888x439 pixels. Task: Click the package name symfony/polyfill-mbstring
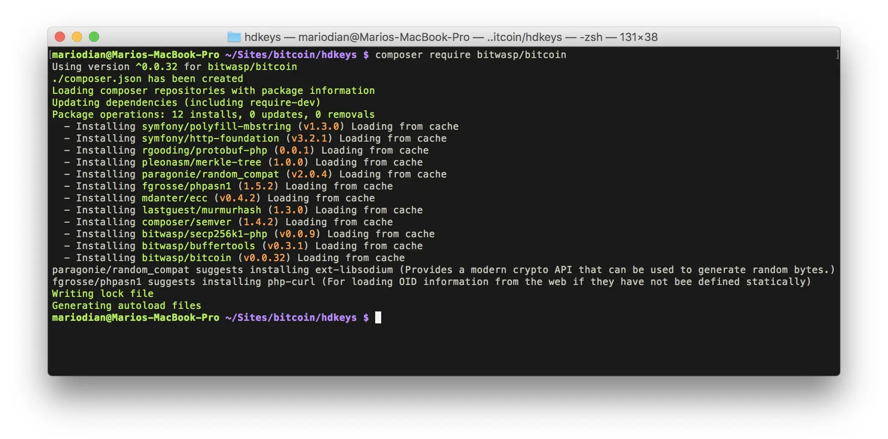216,126
